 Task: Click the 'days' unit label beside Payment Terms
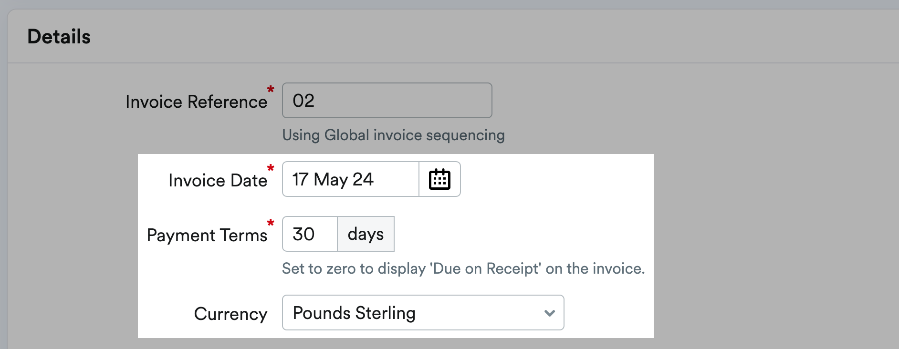pyautogui.click(x=366, y=234)
